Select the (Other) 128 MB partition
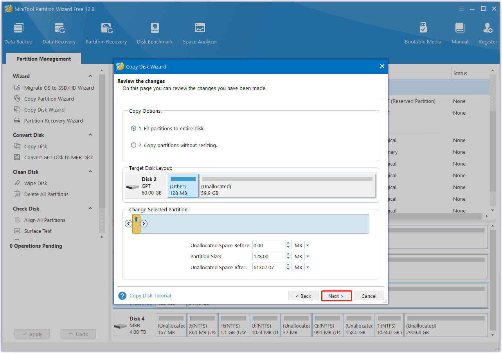The width and height of the screenshot is (502, 353). coord(184,186)
